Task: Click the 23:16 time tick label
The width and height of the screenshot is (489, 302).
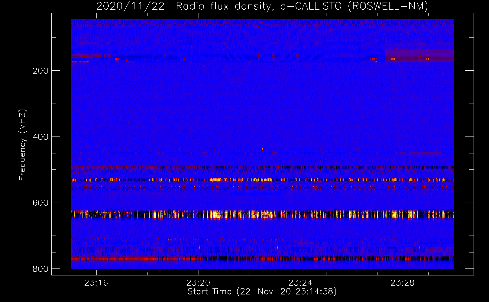Action: tap(96, 283)
